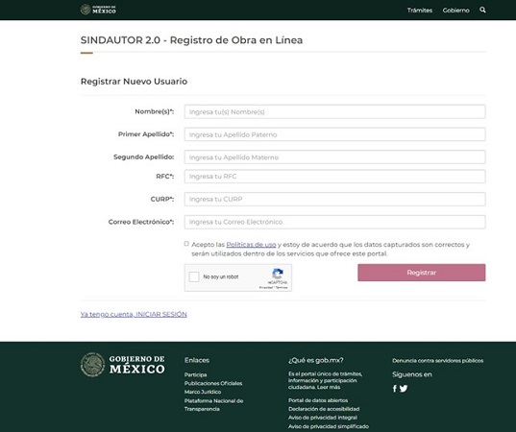
Task: Focus the Correo Electrónico field
Action: (334, 222)
